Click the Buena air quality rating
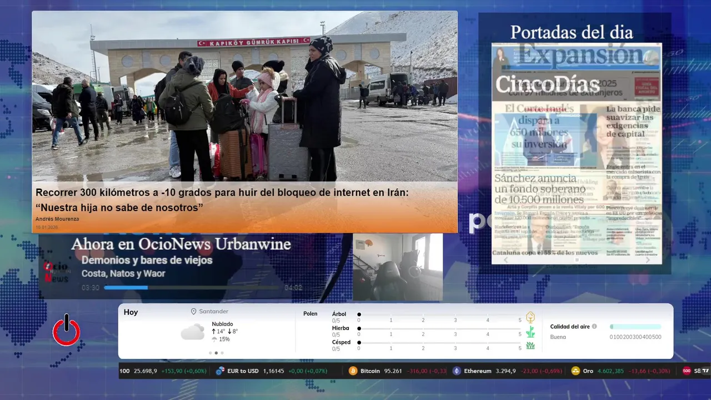 coord(558,337)
